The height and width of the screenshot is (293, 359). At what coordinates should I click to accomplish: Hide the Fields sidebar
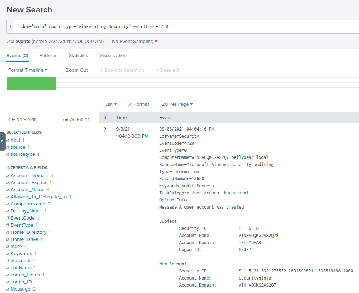pos(22,120)
